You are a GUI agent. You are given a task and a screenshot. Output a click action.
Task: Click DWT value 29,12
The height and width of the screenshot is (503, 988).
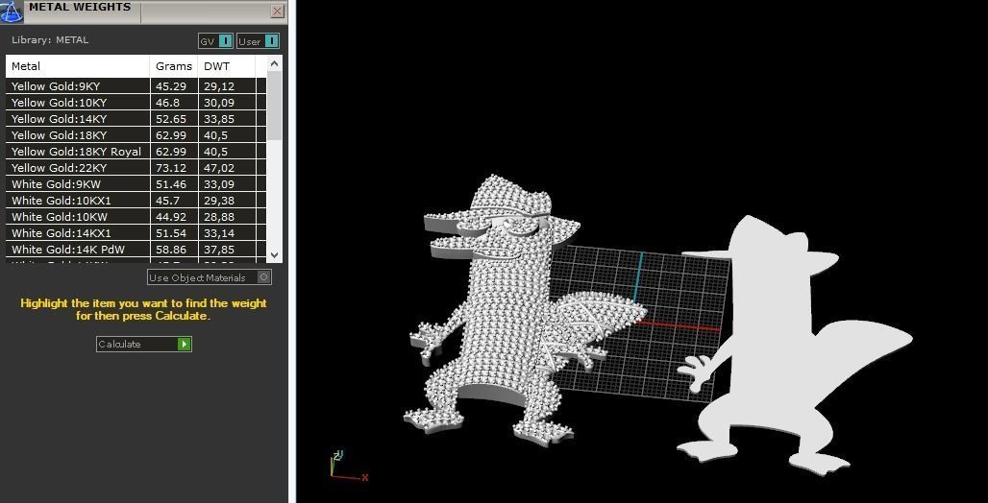tap(218, 86)
